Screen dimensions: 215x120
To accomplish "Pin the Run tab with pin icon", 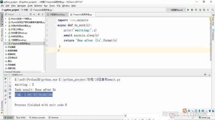I will [5, 95].
